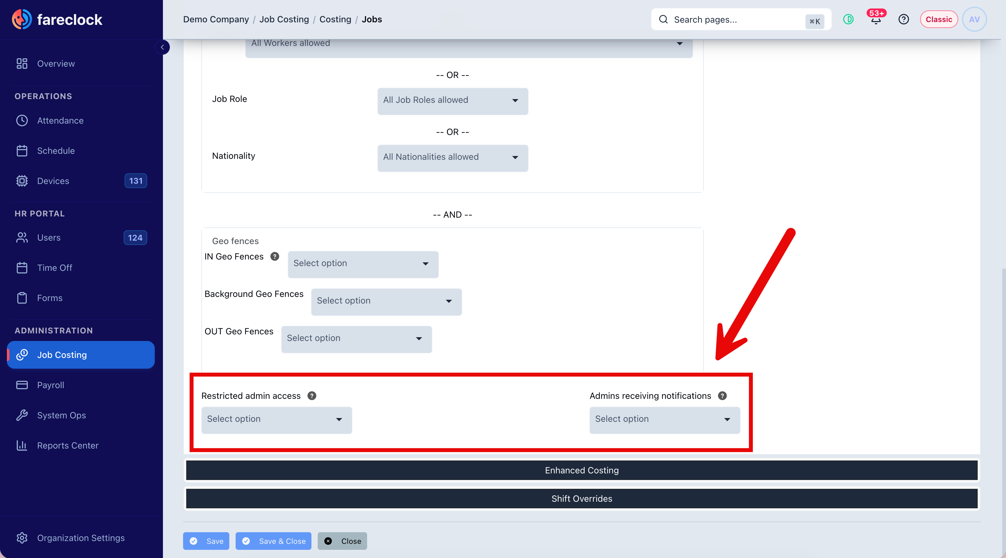Switch to Classic view
The image size is (1006, 558).
click(x=939, y=19)
